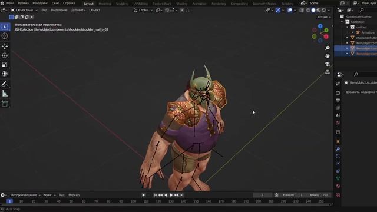Viewport: 377px width, 212px height.
Task: Switch to the Modeling workspace tab
Action: tap(105, 4)
